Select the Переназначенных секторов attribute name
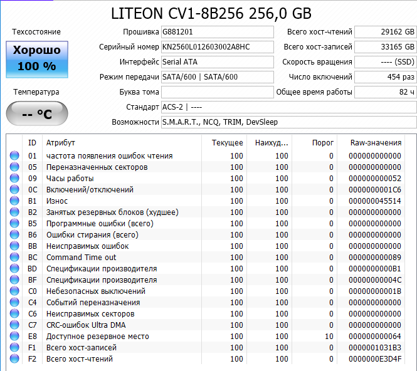 coord(97,167)
